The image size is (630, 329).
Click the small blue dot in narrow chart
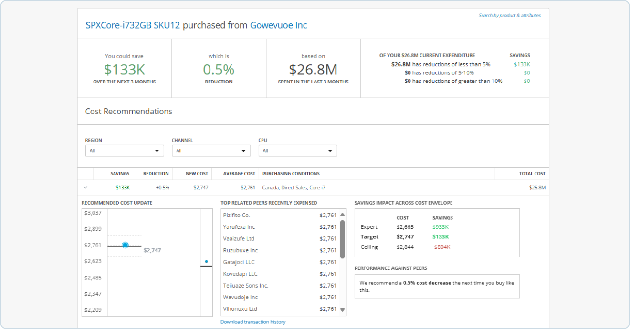tap(206, 261)
